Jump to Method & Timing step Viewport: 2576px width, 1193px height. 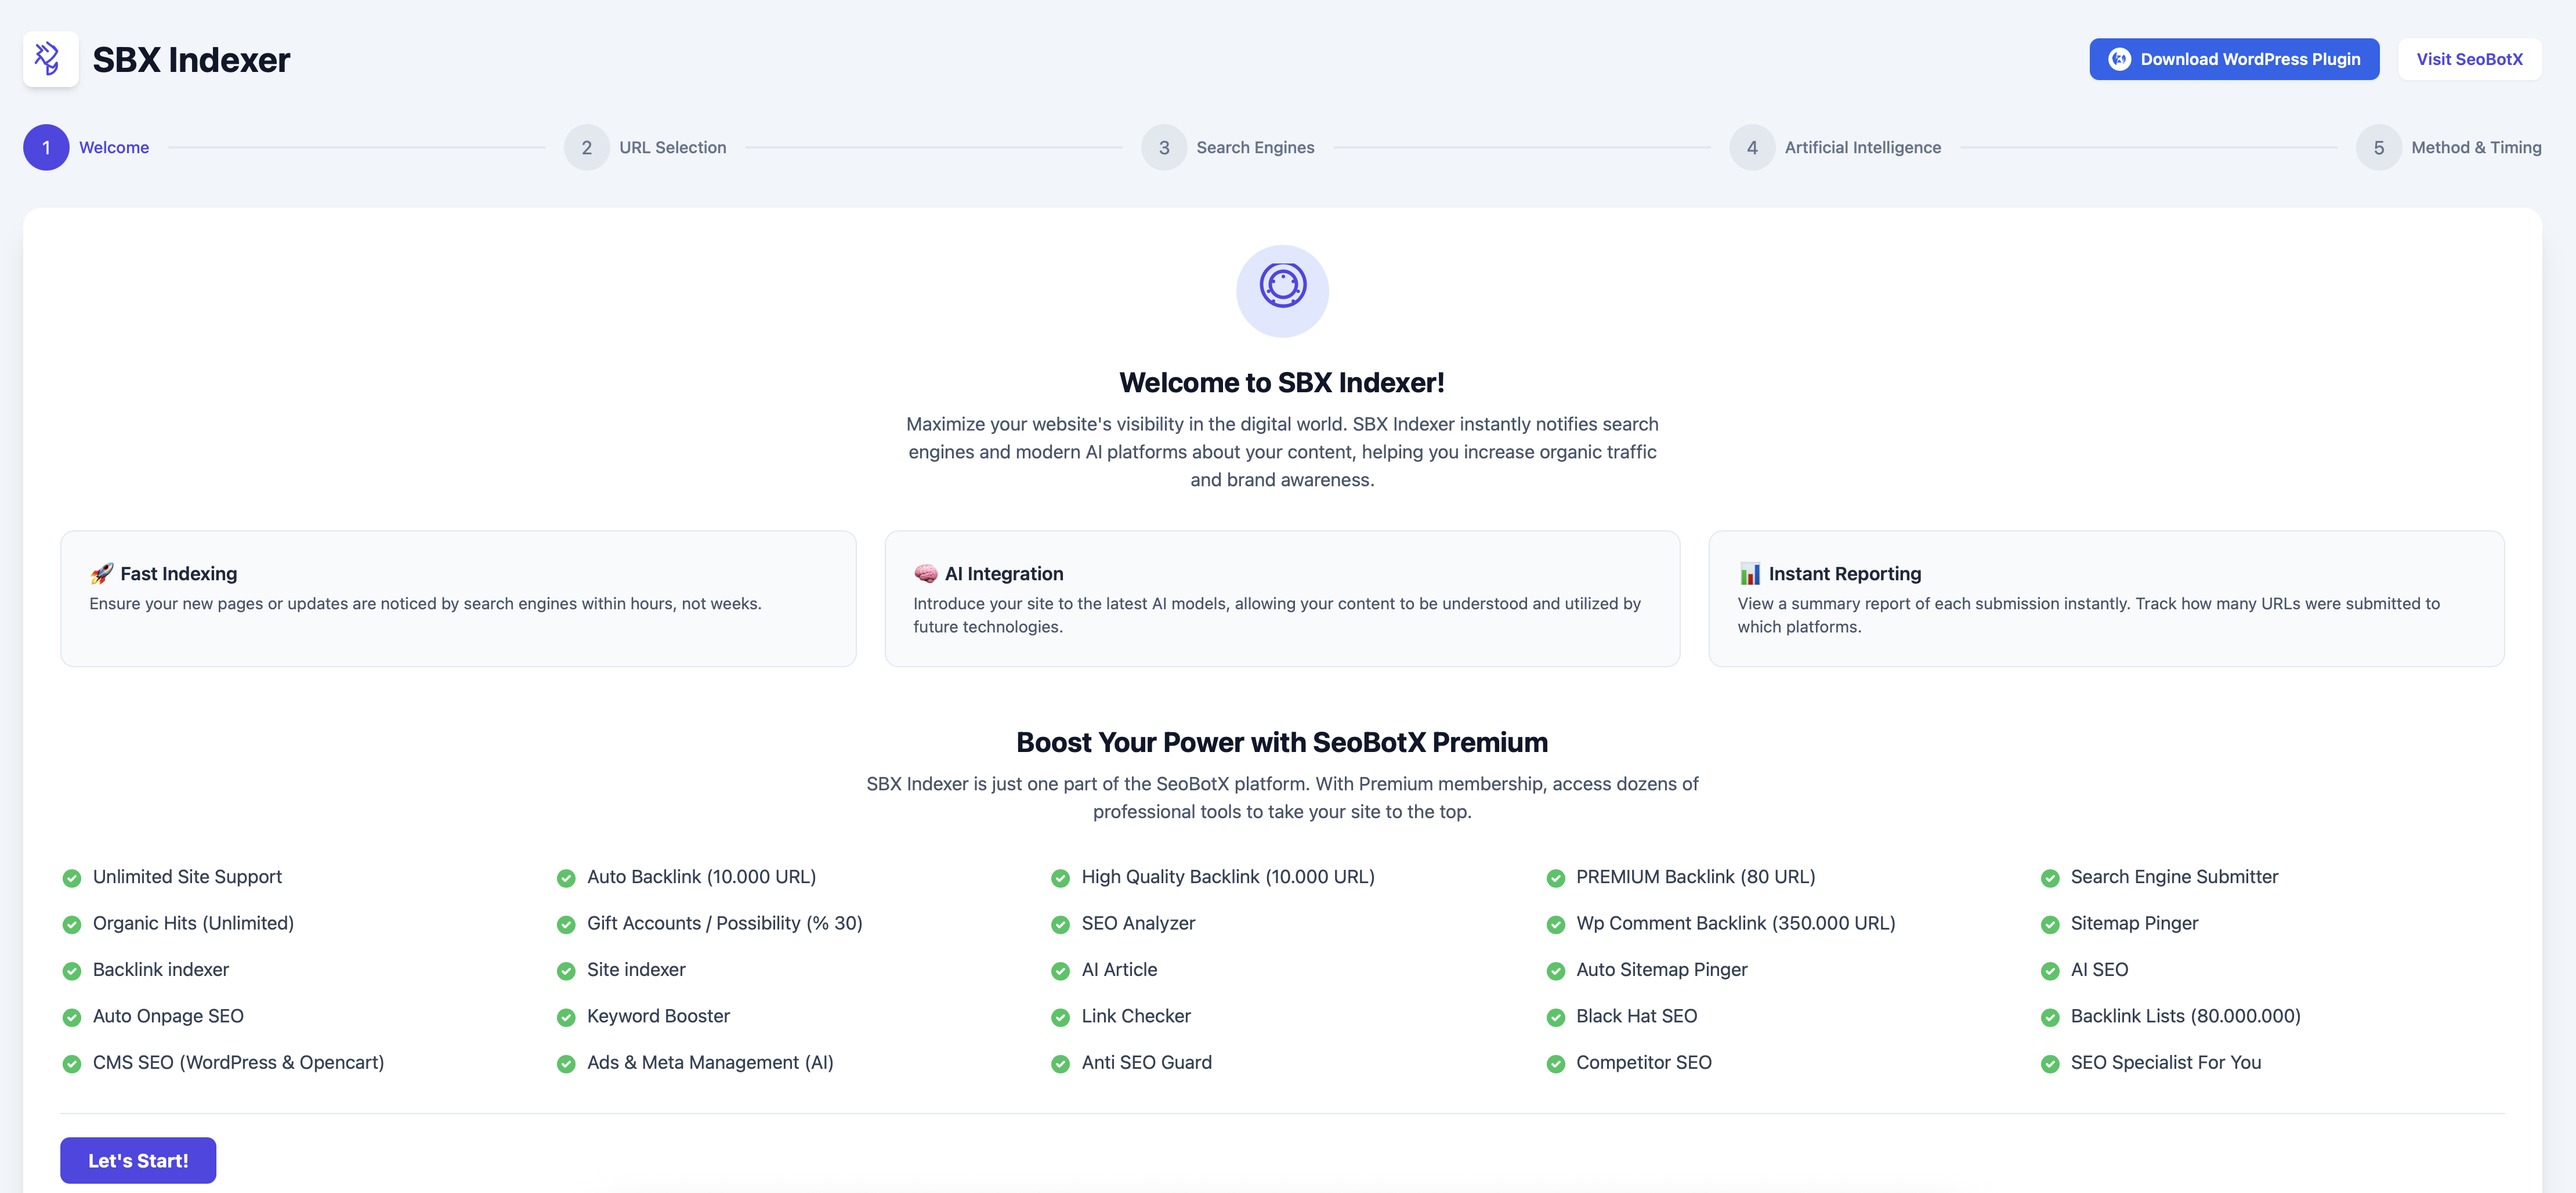2378,148
